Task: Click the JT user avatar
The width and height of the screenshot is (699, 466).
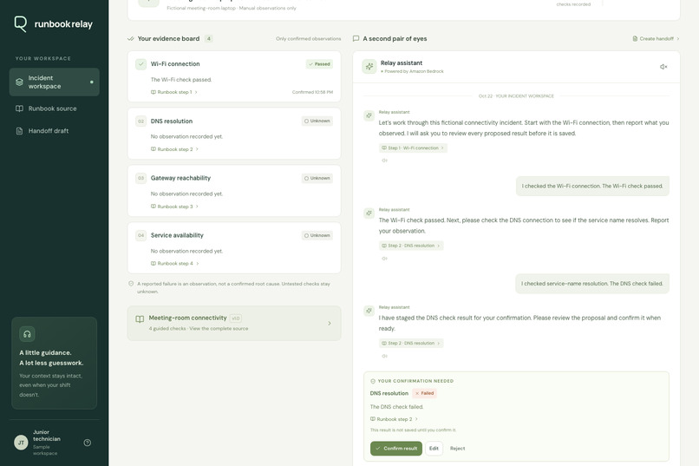Action: [x=21, y=443]
